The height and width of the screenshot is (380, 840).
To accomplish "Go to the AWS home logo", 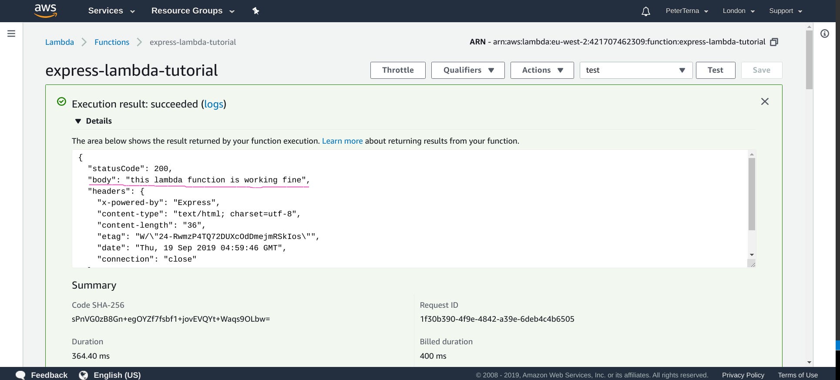I will point(46,10).
